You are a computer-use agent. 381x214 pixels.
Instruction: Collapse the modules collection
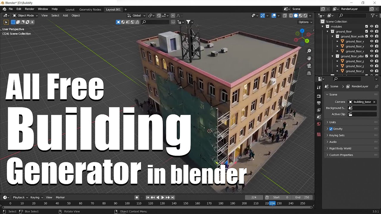pyautogui.click(x=322, y=26)
